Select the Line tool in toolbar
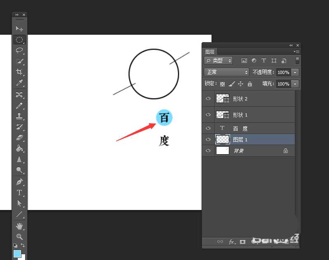329x260 pixels. (x=19, y=215)
